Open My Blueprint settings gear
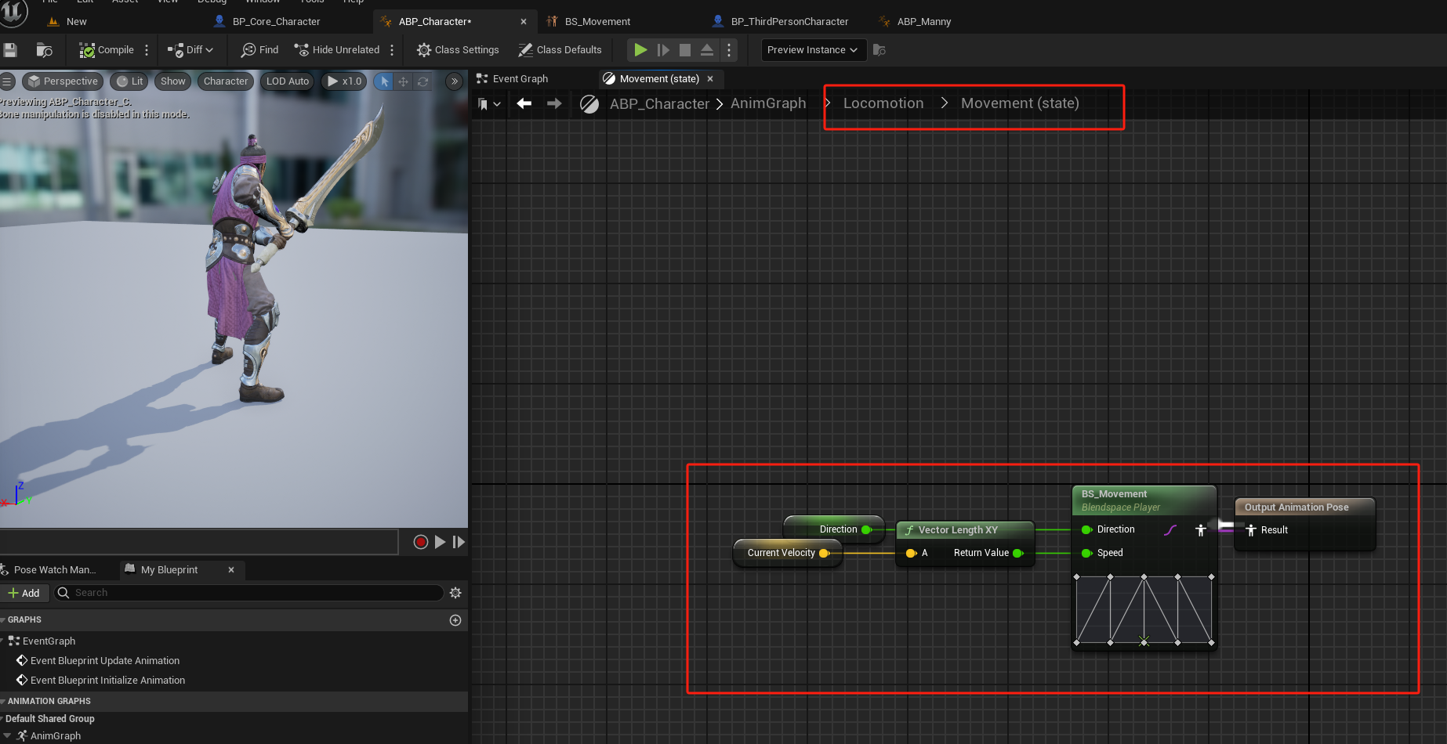This screenshot has width=1447, height=744. 455,593
